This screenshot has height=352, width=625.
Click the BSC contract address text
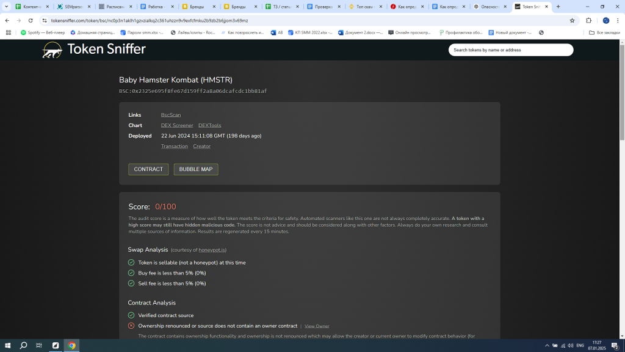(193, 91)
